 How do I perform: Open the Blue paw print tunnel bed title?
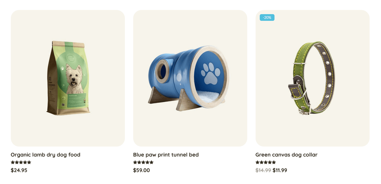pyautogui.click(x=166, y=155)
